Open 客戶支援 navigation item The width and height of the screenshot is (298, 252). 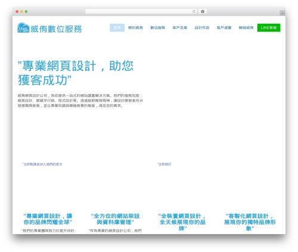click(180, 27)
